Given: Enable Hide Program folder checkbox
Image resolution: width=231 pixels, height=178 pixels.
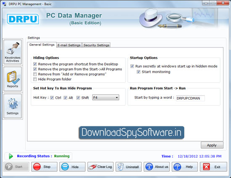Looking at the screenshot, I should (x=35, y=79).
